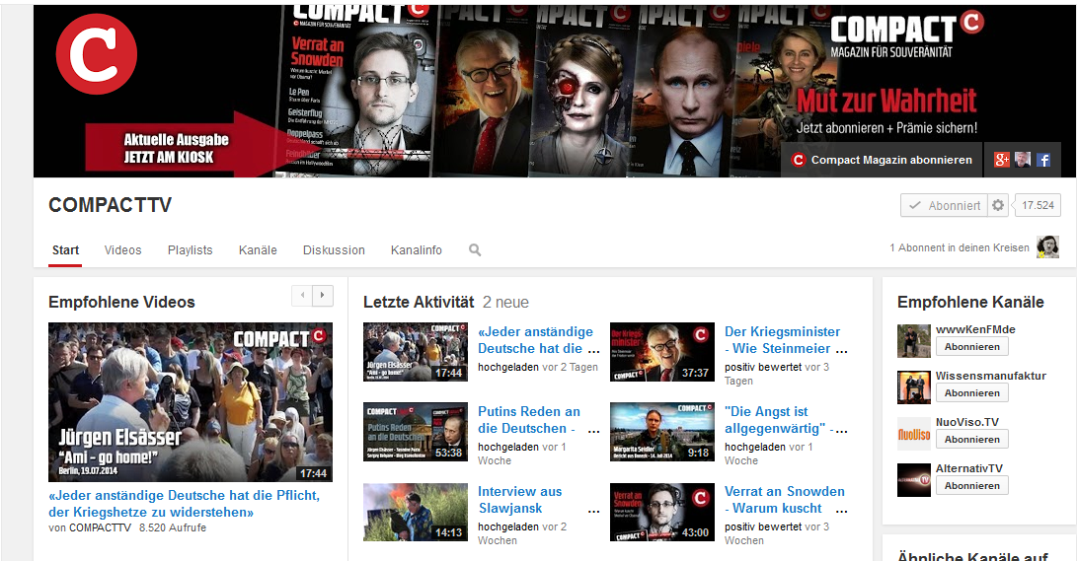This screenshot has height=561, width=1077.
Task: Click subscriber avatar in your circles
Action: pos(1047,246)
